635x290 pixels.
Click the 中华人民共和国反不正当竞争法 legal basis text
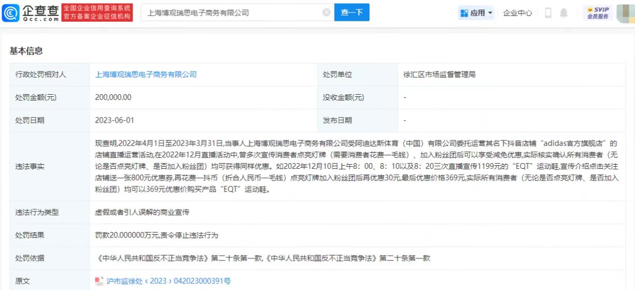263,258
